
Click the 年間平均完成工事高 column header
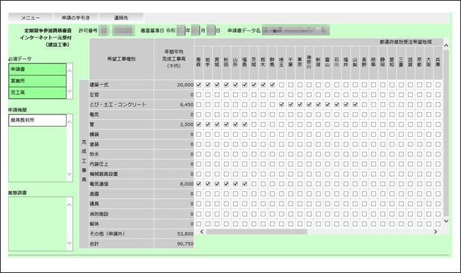(x=174, y=59)
